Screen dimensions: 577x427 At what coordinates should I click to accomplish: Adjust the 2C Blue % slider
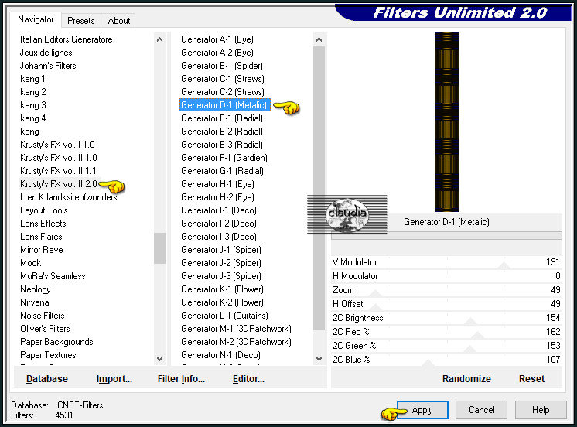pos(446,360)
